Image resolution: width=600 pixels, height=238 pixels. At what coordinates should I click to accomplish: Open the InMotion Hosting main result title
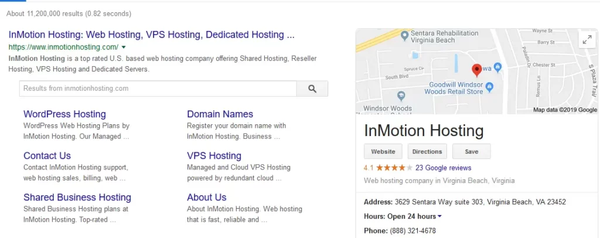(x=152, y=35)
